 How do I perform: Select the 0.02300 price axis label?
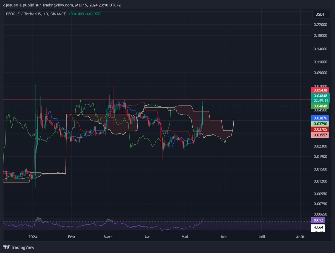pyautogui.click(x=320, y=146)
